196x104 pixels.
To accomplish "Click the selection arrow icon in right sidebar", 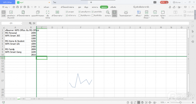I will 193,31.
